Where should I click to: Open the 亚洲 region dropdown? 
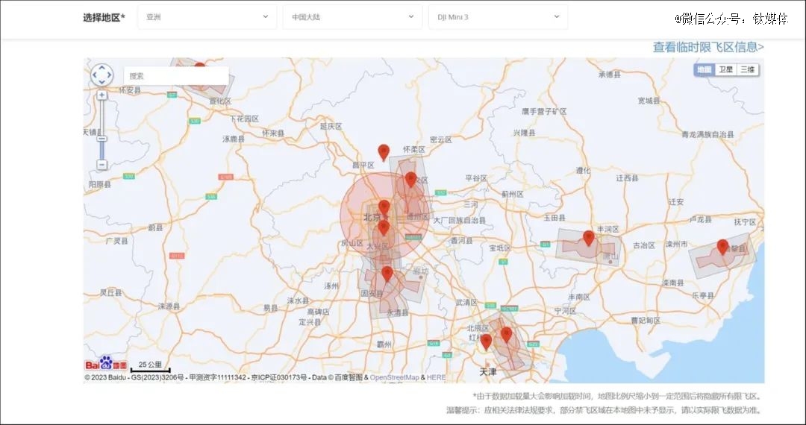click(207, 17)
